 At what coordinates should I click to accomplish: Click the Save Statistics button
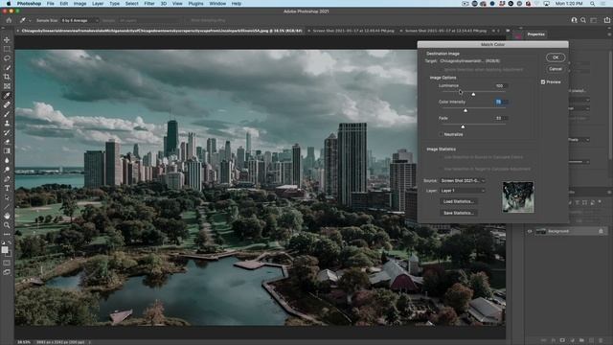[x=459, y=213]
